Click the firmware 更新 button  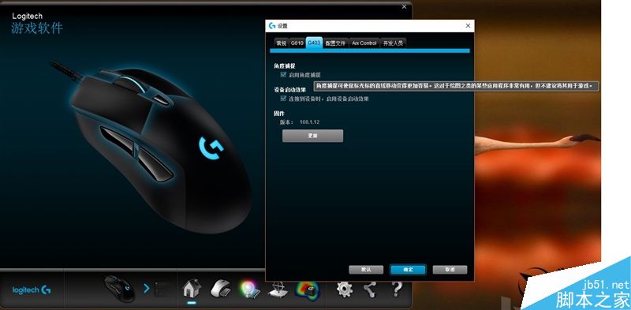pyautogui.click(x=312, y=136)
